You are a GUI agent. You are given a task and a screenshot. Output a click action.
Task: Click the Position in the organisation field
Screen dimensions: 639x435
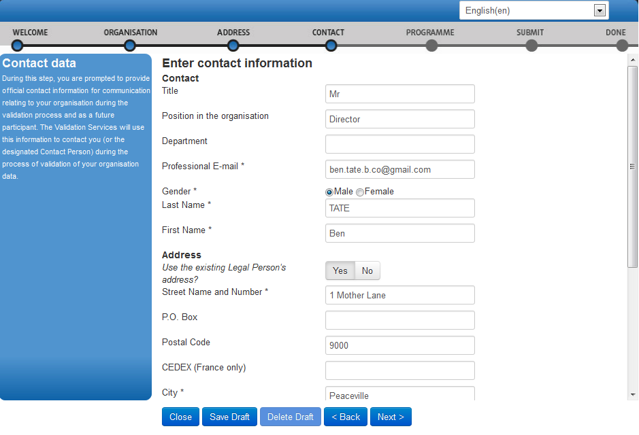(399, 119)
